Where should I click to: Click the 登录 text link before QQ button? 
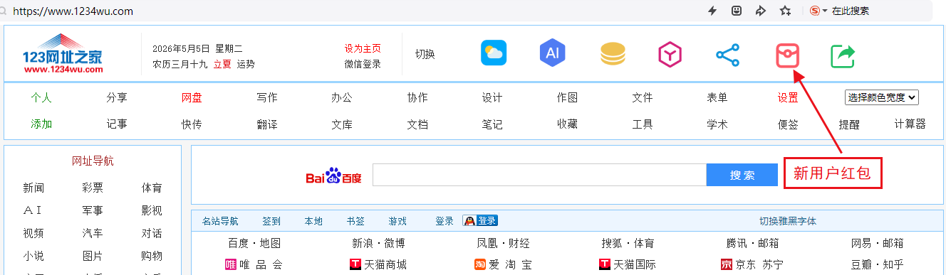click(x=445, y=221)
